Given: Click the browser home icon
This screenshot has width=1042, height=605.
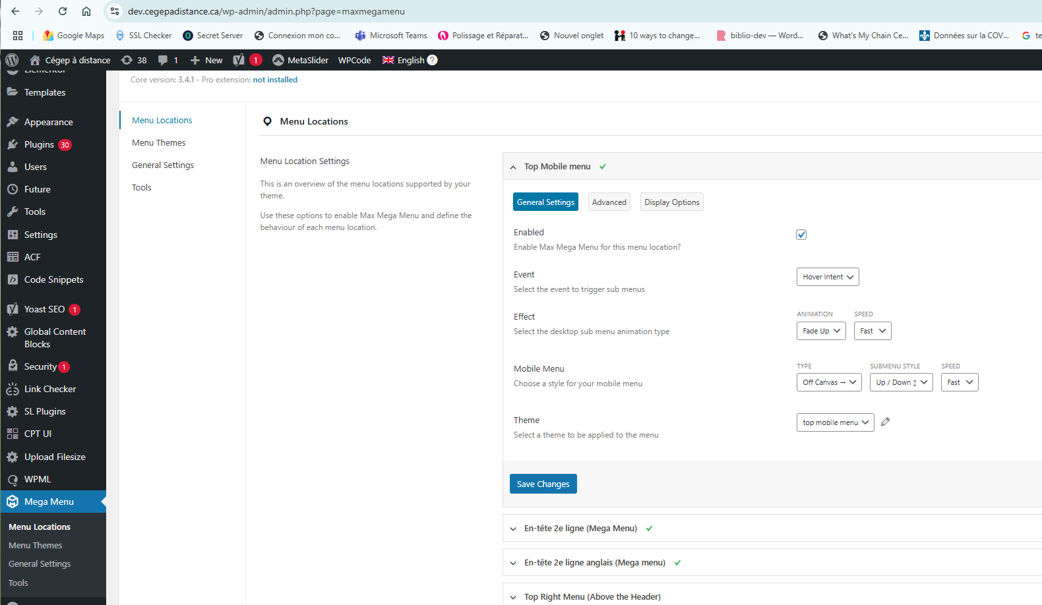Looking at the screenshot, I should click(x=86, y=11).
